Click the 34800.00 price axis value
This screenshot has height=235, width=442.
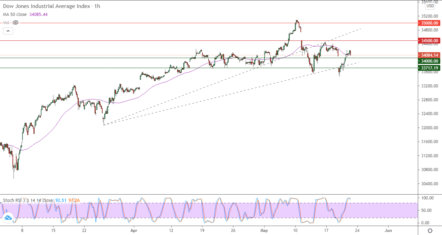pos(429,30)
